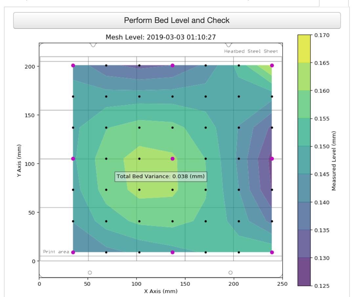
Task: Click the bottom-left magenta point near Print area
Action: [x=73, y=252]
